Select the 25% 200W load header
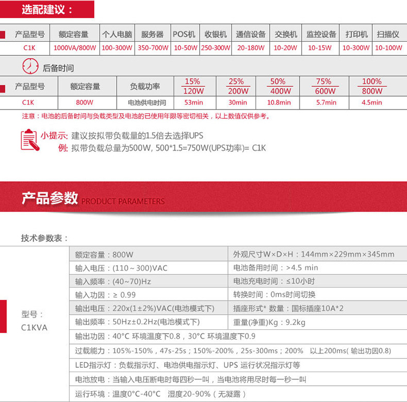 (237, 86)
